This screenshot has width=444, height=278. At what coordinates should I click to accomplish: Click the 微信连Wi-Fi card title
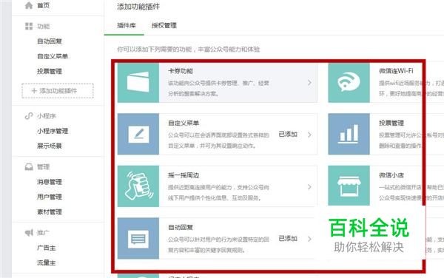pos(396,71)
